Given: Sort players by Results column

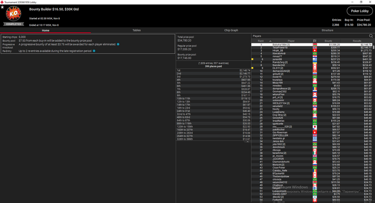Looking at the screenshot, I should pyautogui.click(x=357, y=41).
